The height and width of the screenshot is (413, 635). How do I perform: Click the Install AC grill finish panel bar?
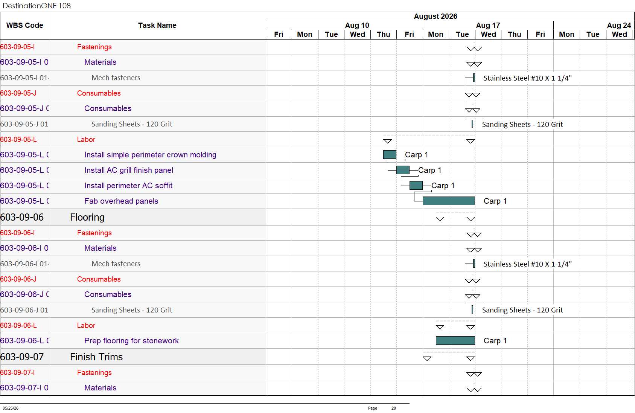click(x=403, y=170)
